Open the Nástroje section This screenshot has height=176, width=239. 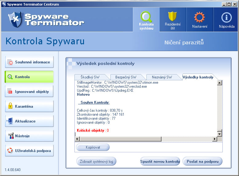29,136
